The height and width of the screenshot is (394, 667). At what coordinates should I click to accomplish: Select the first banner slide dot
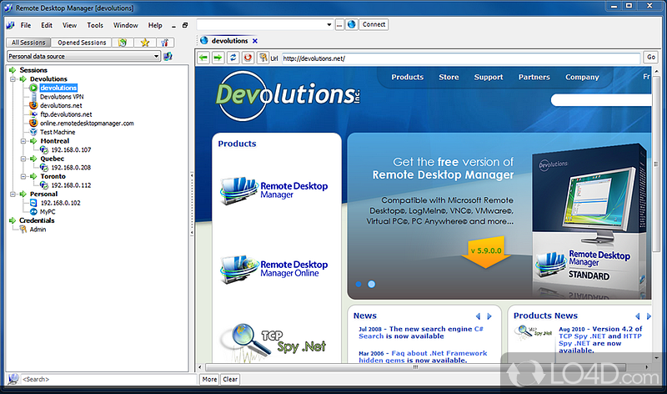(x=359, y=284)
